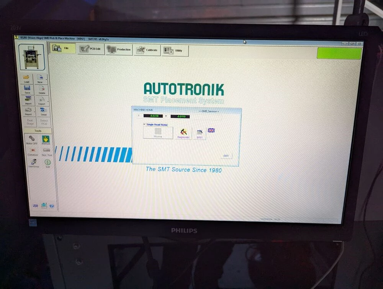Open the UserGroup settings icon

pyautogui.click(x=34, y=163)
